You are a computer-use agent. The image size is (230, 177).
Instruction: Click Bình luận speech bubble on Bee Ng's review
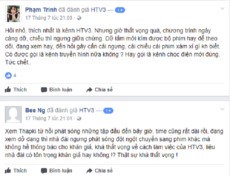(44, 171)
